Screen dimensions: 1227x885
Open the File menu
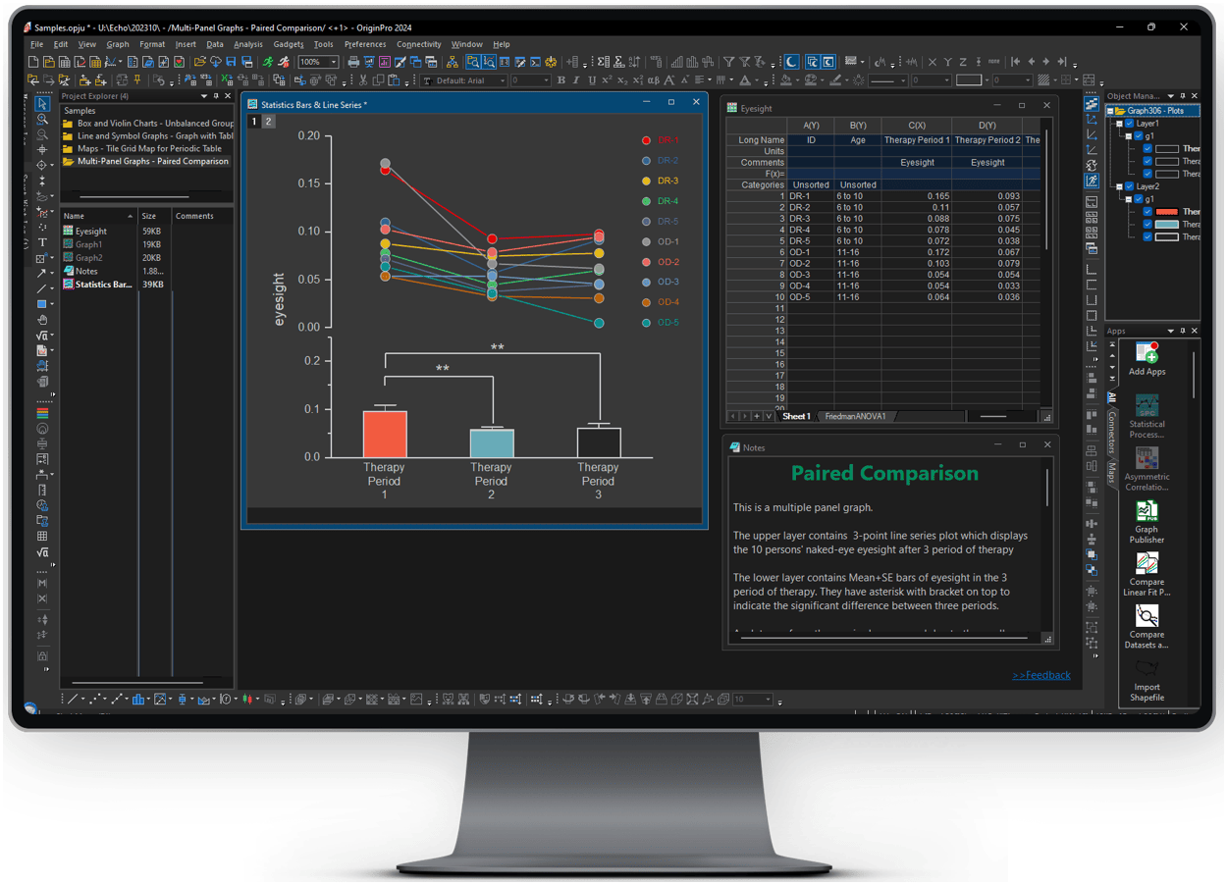(36, 44)
